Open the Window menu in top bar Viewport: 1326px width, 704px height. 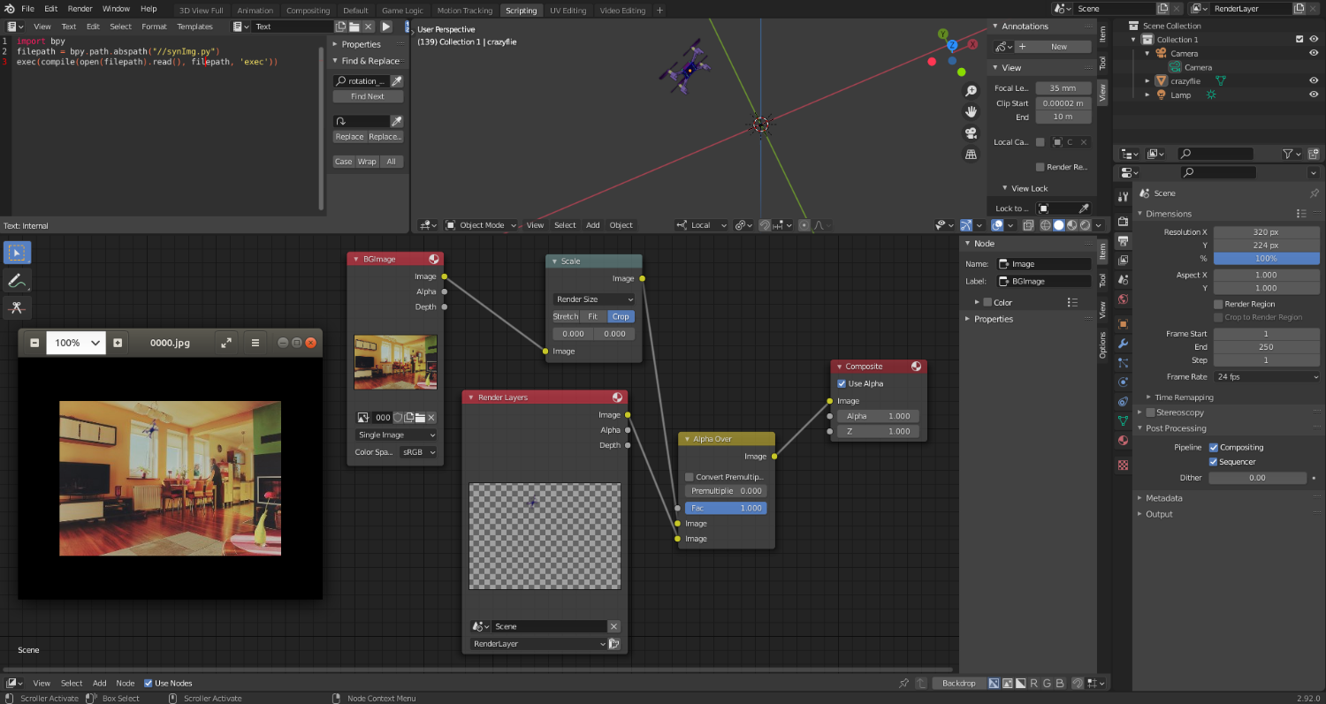click(x=116, y=8)
